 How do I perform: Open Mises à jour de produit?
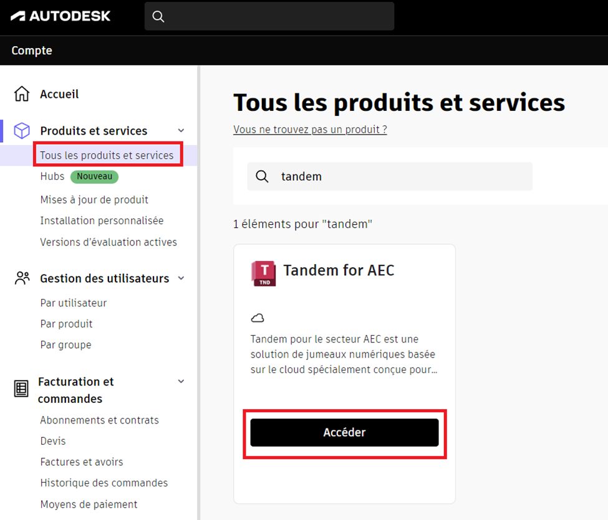(94, 200)
